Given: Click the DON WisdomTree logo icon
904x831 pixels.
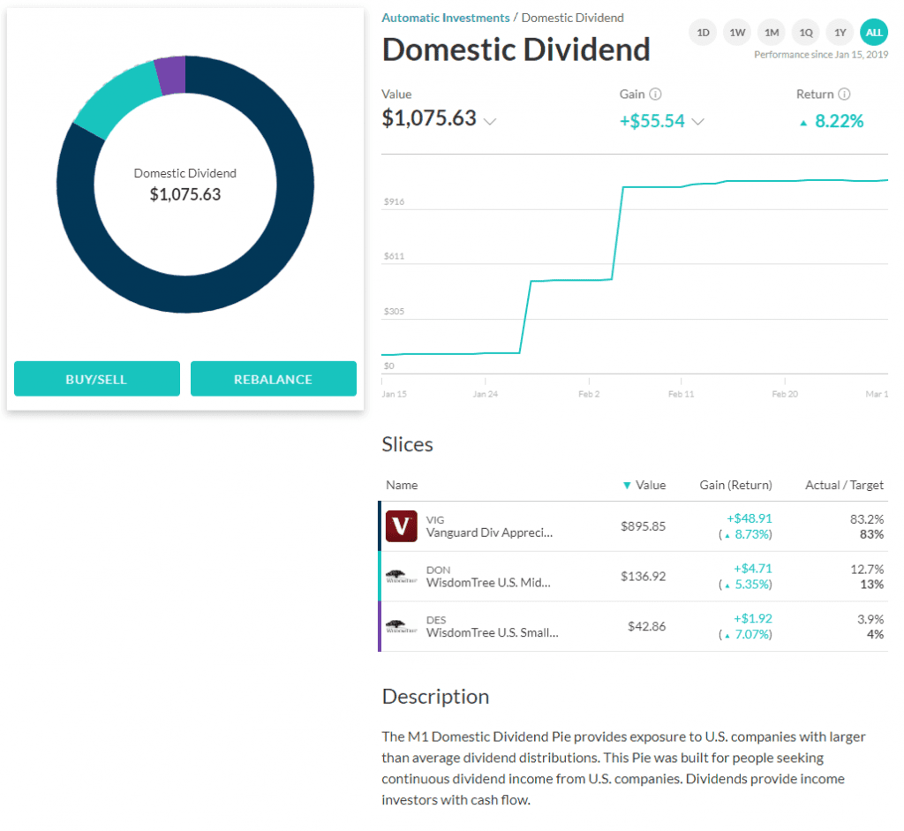Looking at the screenshot, I should pos(402,576).
